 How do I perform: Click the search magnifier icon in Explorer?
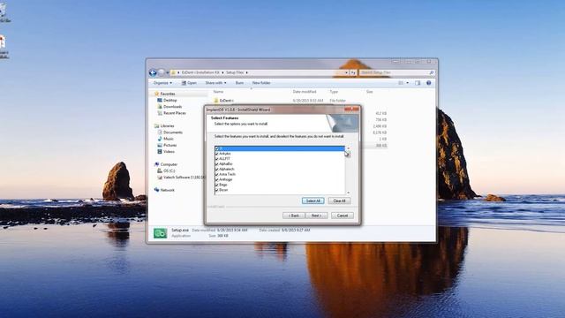pos(432,72)
